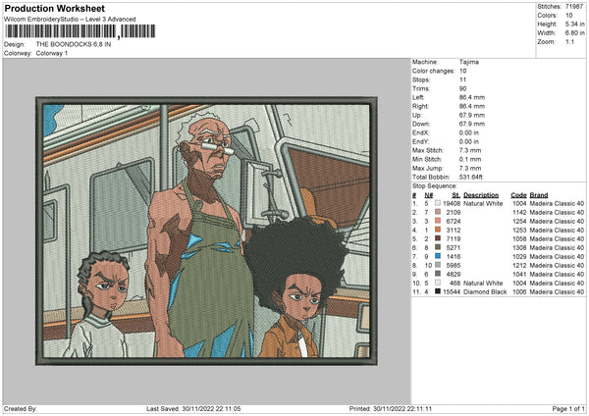Viewport: 589px width, 416px height.
Task: Click the 'St.' column header
Action: (456, 195)
